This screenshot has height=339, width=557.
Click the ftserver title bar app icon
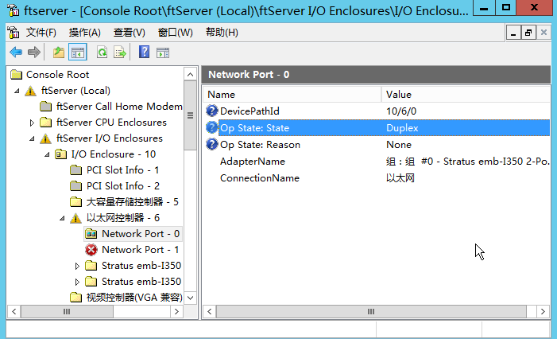tap(14, 10)
